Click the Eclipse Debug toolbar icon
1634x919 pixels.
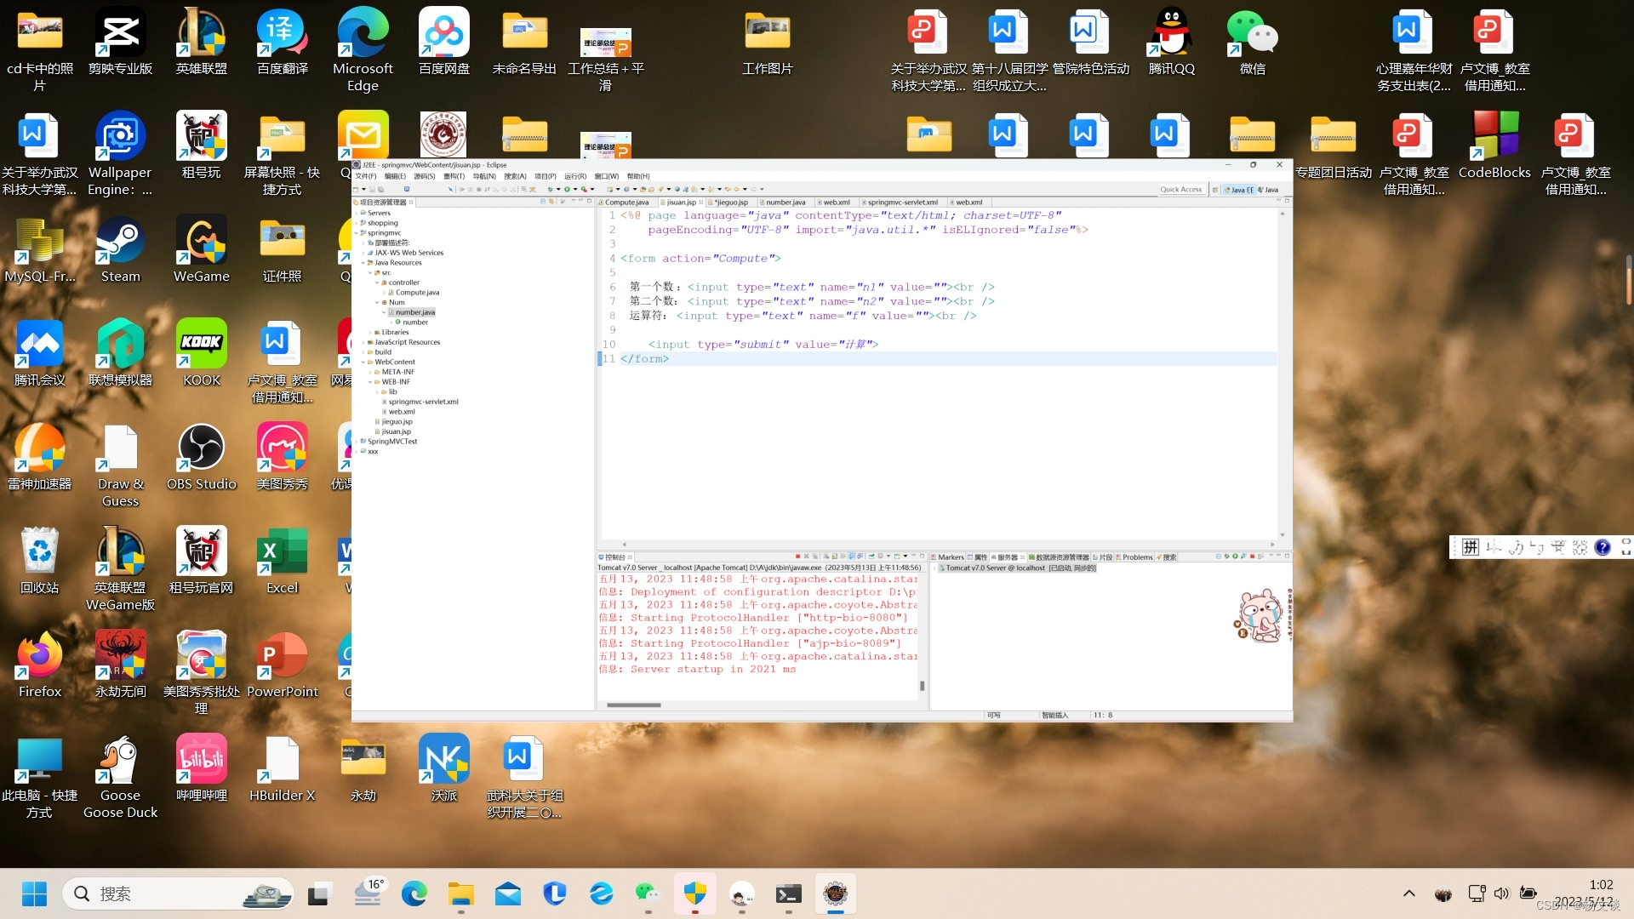(x=550, y=189)
